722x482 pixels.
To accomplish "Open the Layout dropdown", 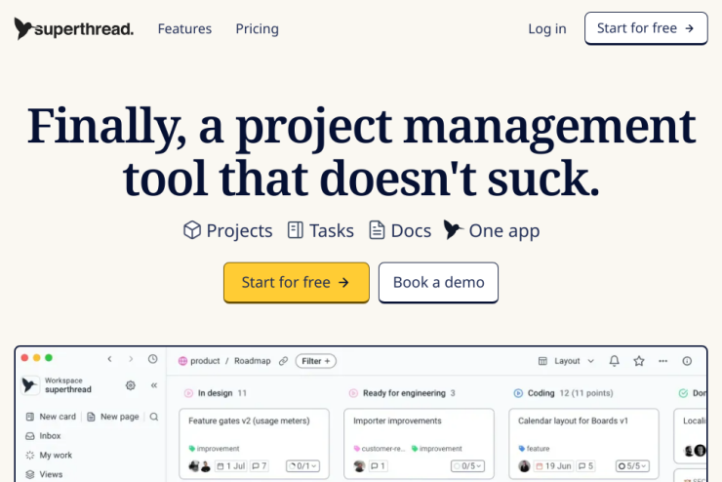I will [x=566, y=361].
